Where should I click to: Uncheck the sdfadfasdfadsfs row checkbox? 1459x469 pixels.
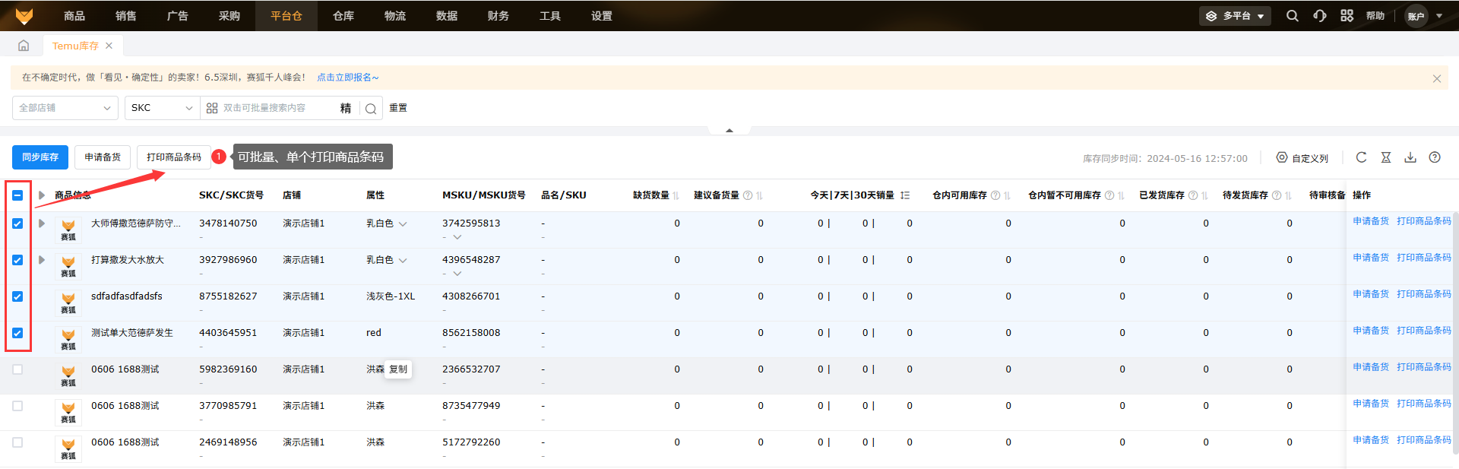[x=17, y=296]
